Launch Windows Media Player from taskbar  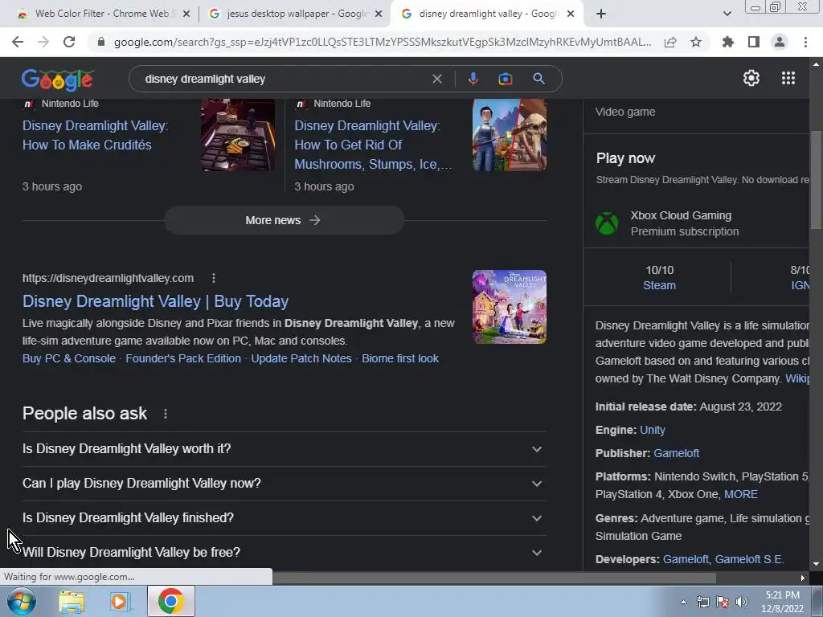tap(121, 602)
